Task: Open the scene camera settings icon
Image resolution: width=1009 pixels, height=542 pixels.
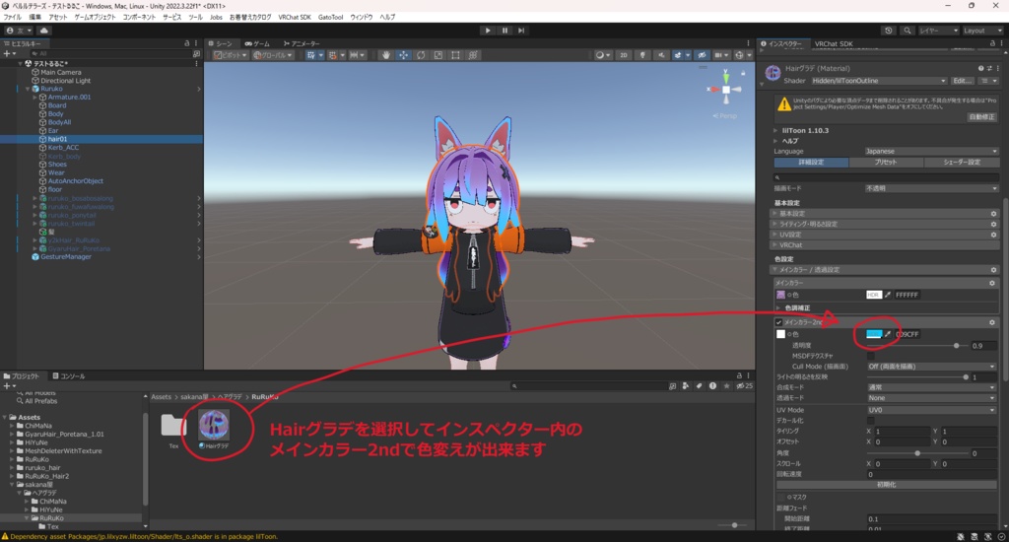Action: tap(721, 55)
